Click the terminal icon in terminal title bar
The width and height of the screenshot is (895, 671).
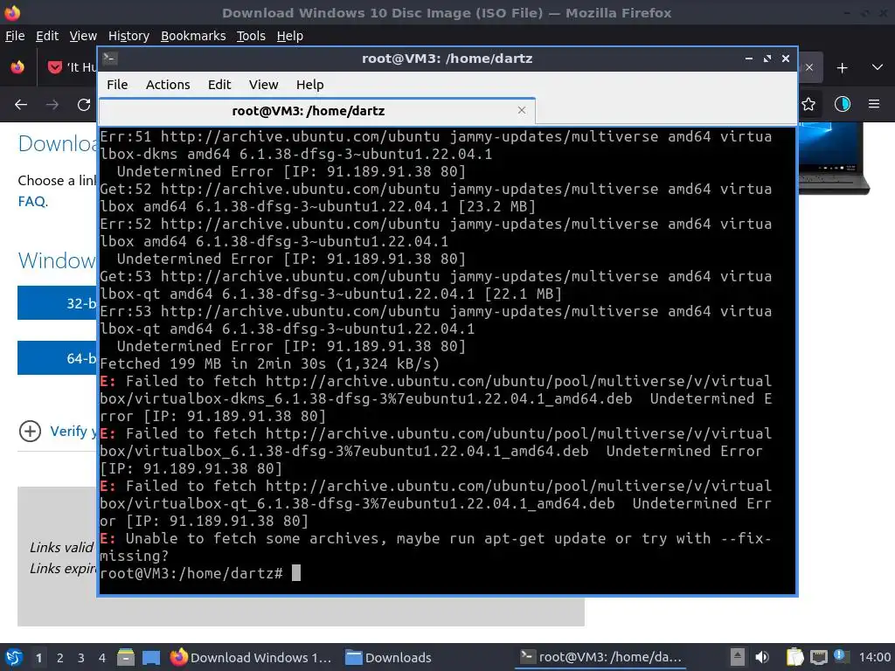click(x=110, y=59)
